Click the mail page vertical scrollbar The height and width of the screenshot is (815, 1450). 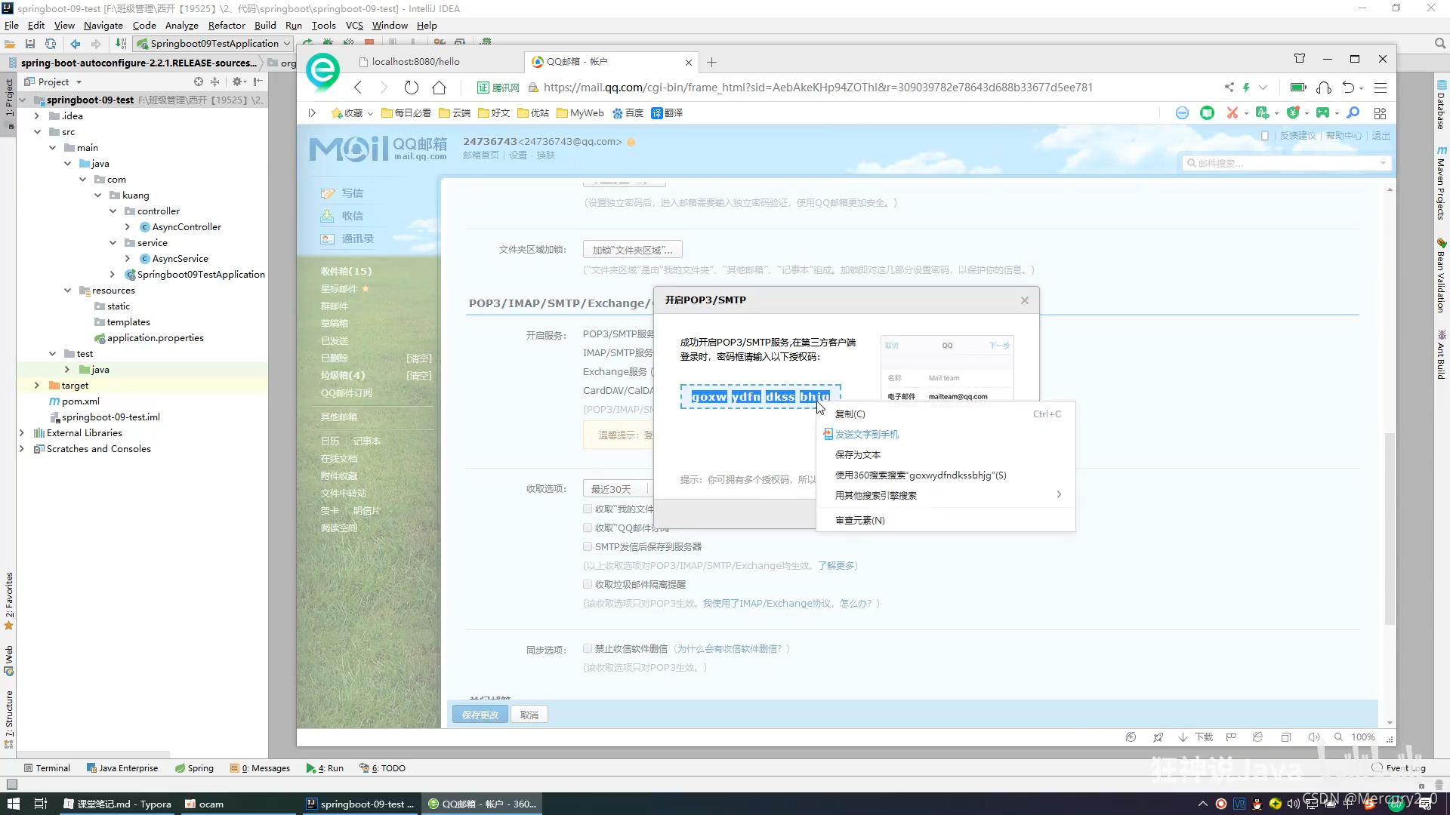(1390, 528)
